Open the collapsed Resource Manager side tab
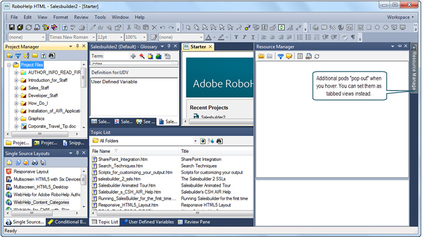 coord(414,68)
